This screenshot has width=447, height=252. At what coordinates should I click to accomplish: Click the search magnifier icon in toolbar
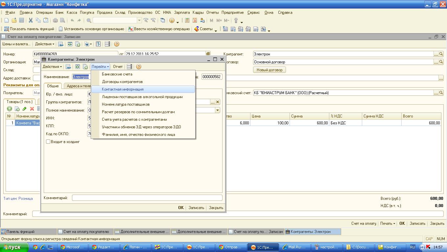[89, 20]
